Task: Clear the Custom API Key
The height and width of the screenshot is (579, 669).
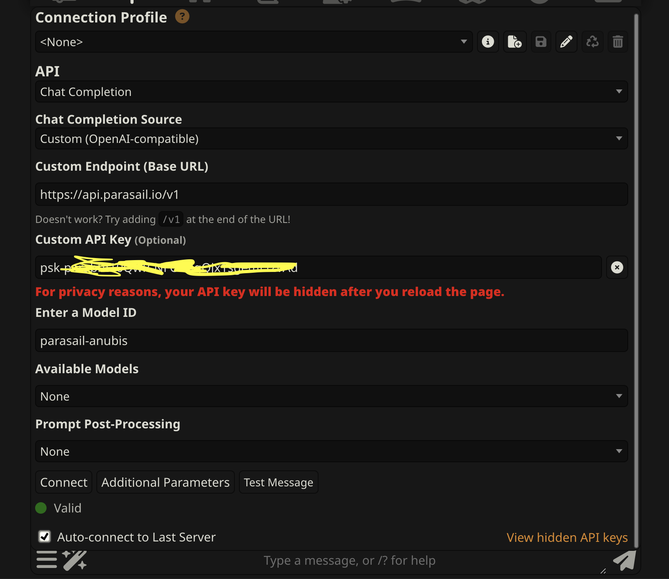Action: pyautogui.click(x=617, y=267)
